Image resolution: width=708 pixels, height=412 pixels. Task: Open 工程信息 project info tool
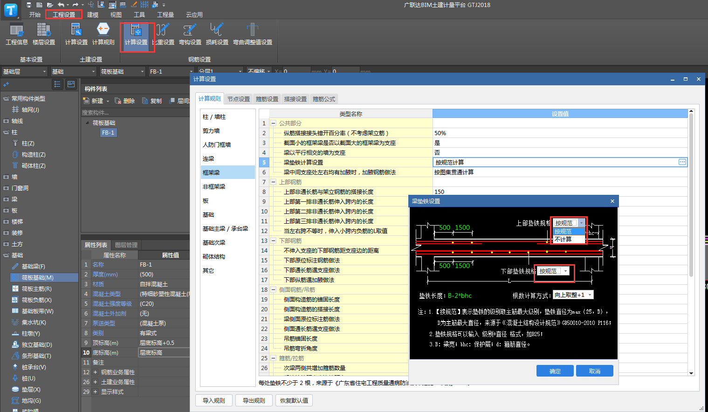[x=17, y=34]
